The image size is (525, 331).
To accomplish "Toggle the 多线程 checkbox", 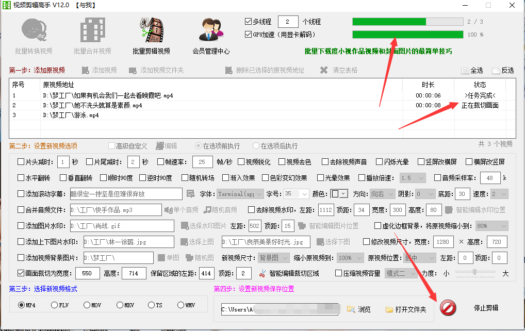I will pos(248,22).
